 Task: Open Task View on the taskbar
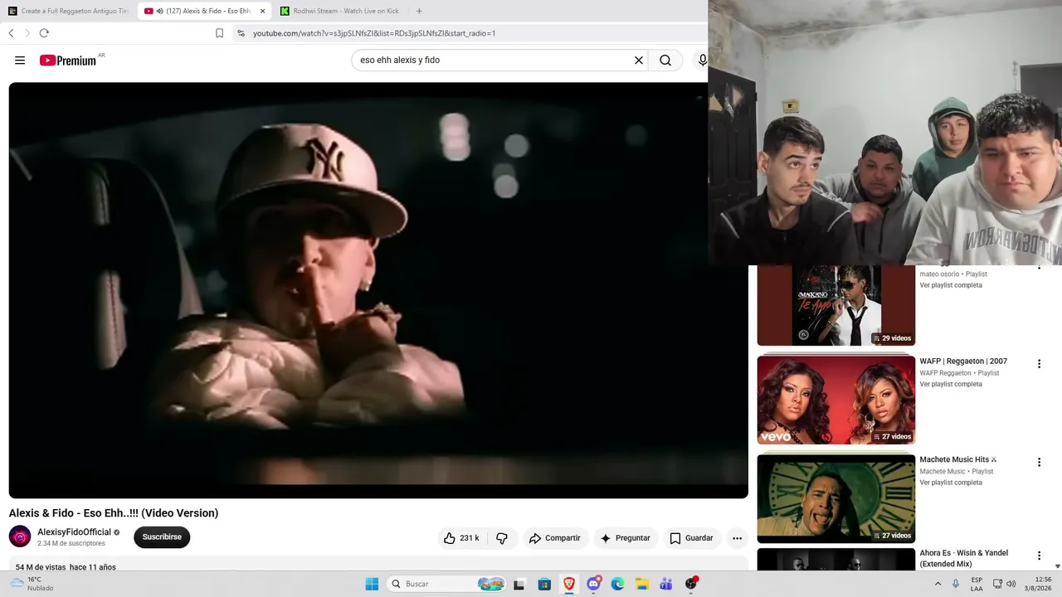tap(519, 584)
